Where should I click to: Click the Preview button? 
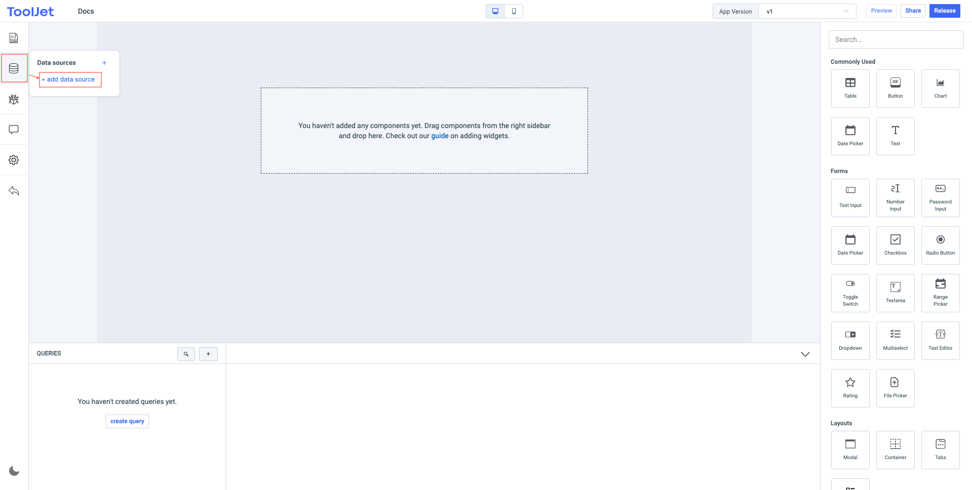tap(881, 11)
